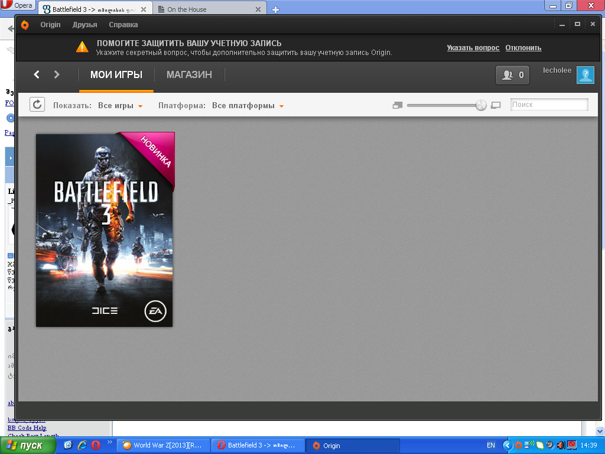This screenshot has height=454, width=605.
Task: Open new tab in Opera
Action: 275,9
